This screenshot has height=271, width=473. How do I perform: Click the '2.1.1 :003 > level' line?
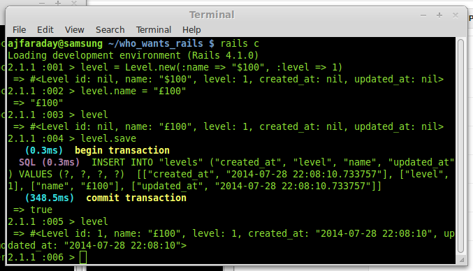pos(58,115)
